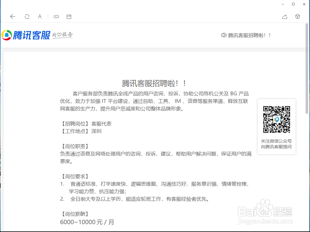Click the 【工作地点】深圳 line
The height and width of the screenshot is (232, 310).
[x=81, y=131]
